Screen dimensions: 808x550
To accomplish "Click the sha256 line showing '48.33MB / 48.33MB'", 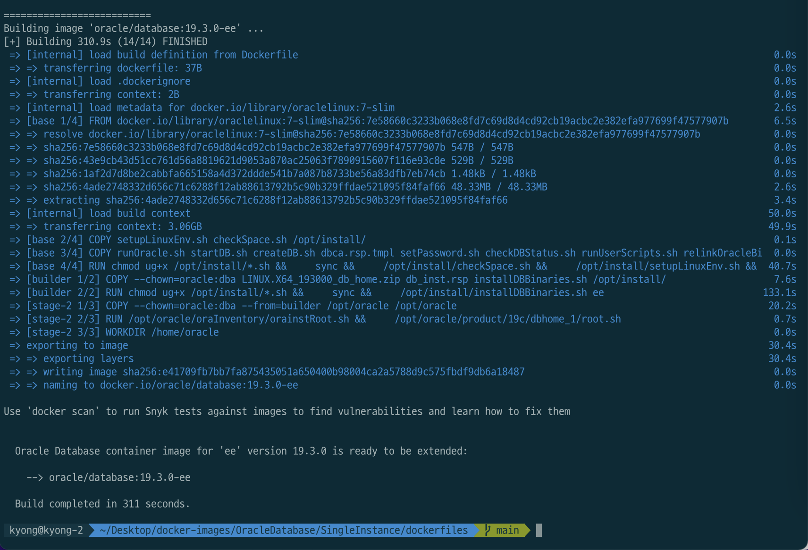I will (x=278, y=187).
